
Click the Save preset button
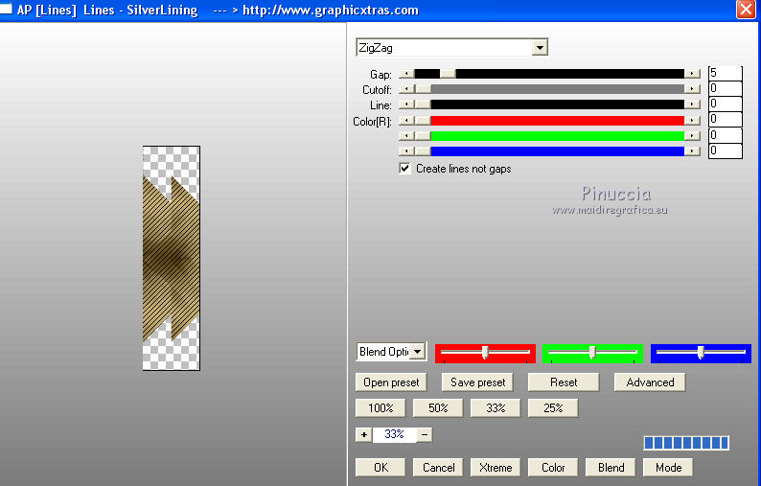[x=477, y=382]
